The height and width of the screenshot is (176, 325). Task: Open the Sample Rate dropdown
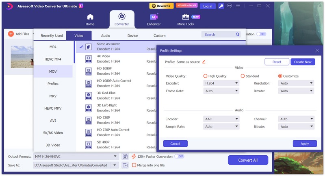221,126
